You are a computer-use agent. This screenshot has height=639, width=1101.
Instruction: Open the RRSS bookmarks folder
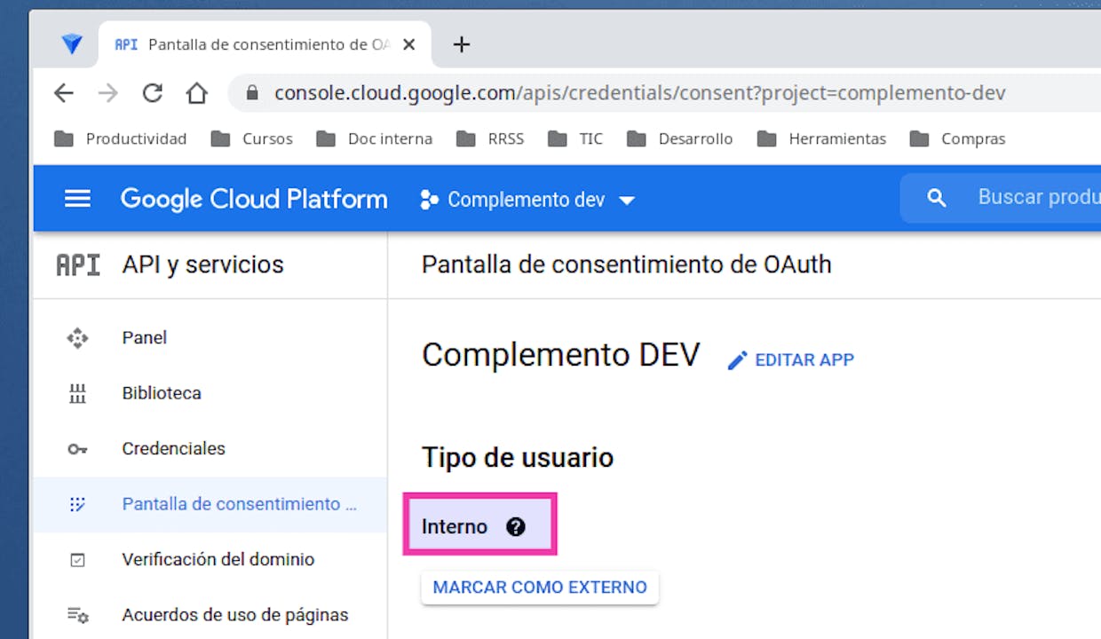[490, 138]
